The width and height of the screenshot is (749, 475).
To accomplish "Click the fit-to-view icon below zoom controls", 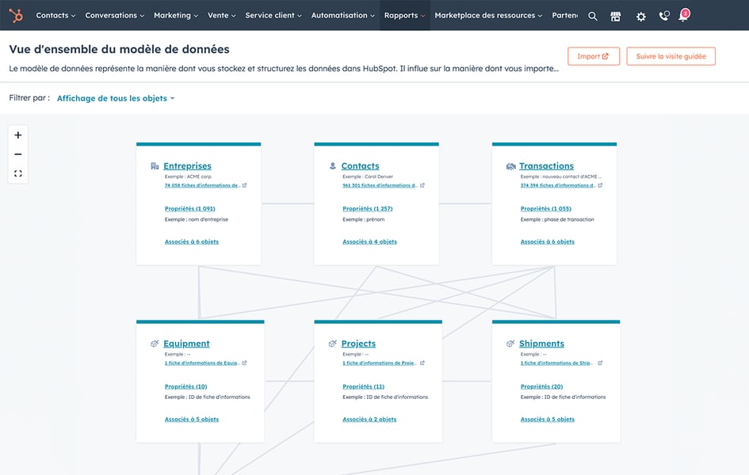I will click(x=17, y=172).
